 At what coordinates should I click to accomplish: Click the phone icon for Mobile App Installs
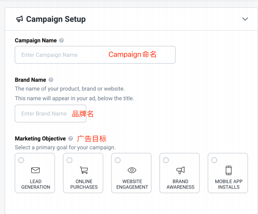(228, 170)
